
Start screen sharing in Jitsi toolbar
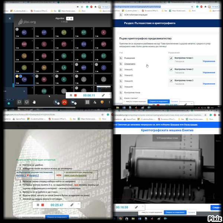point(27,102)
